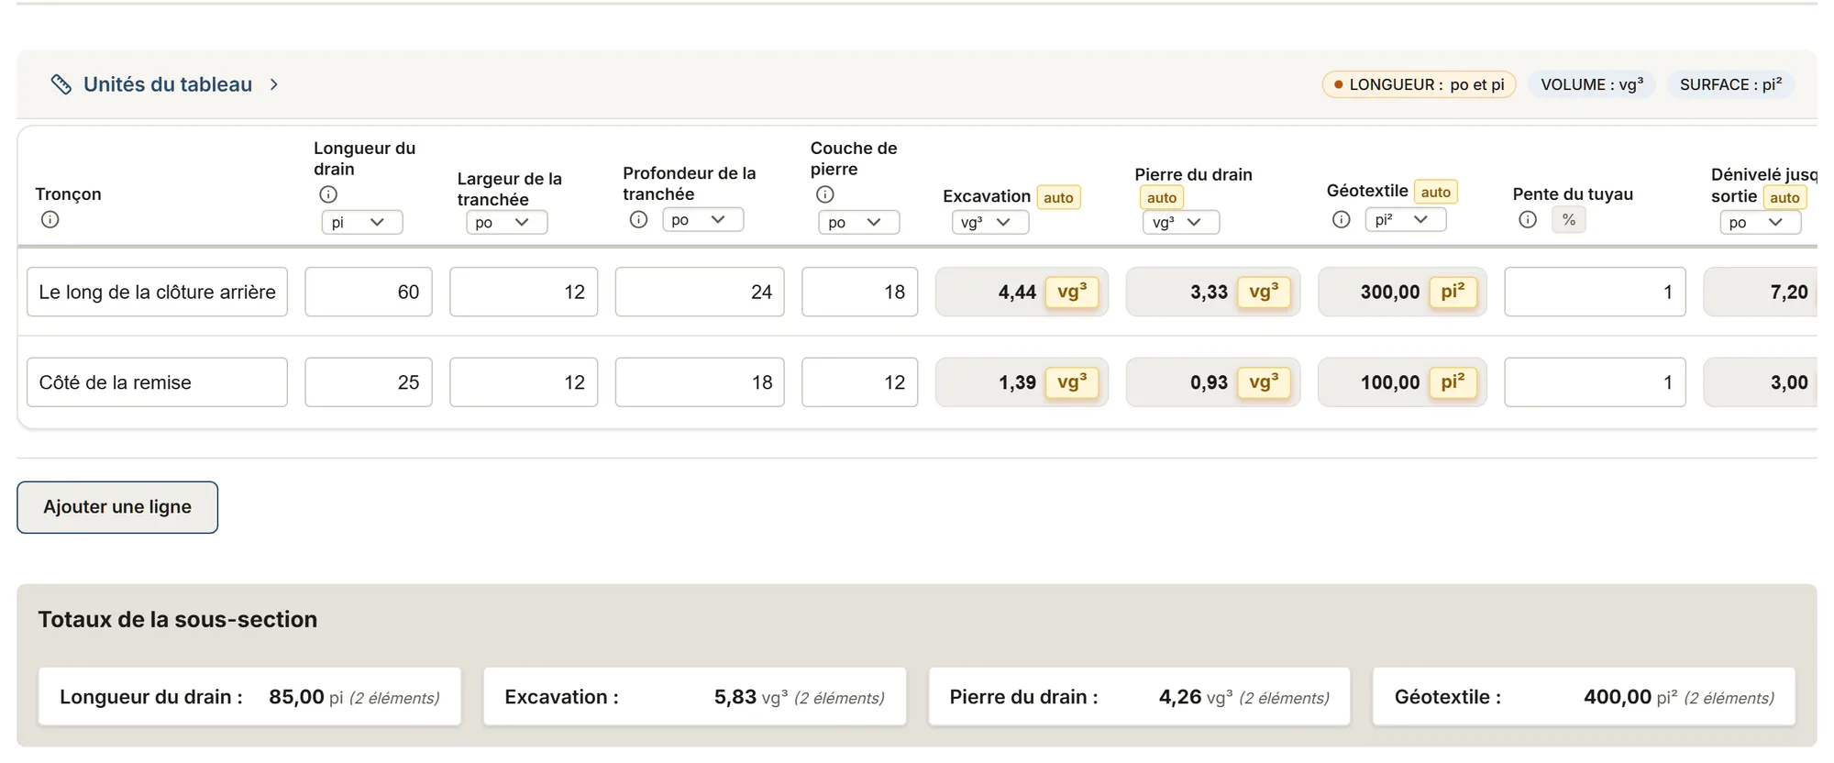Show info for Profondeur de la tranchée

coord(639,219)
